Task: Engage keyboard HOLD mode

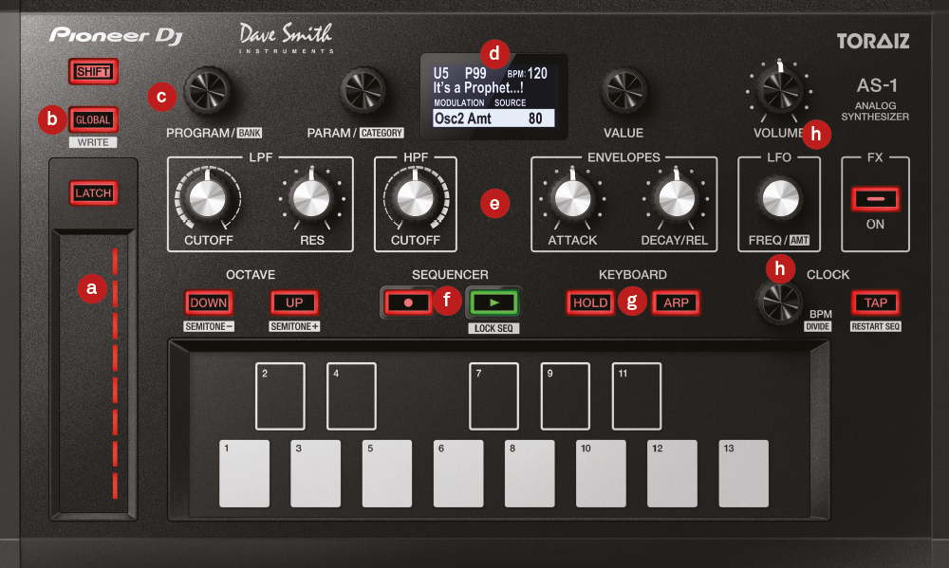Action: [589, 302]
